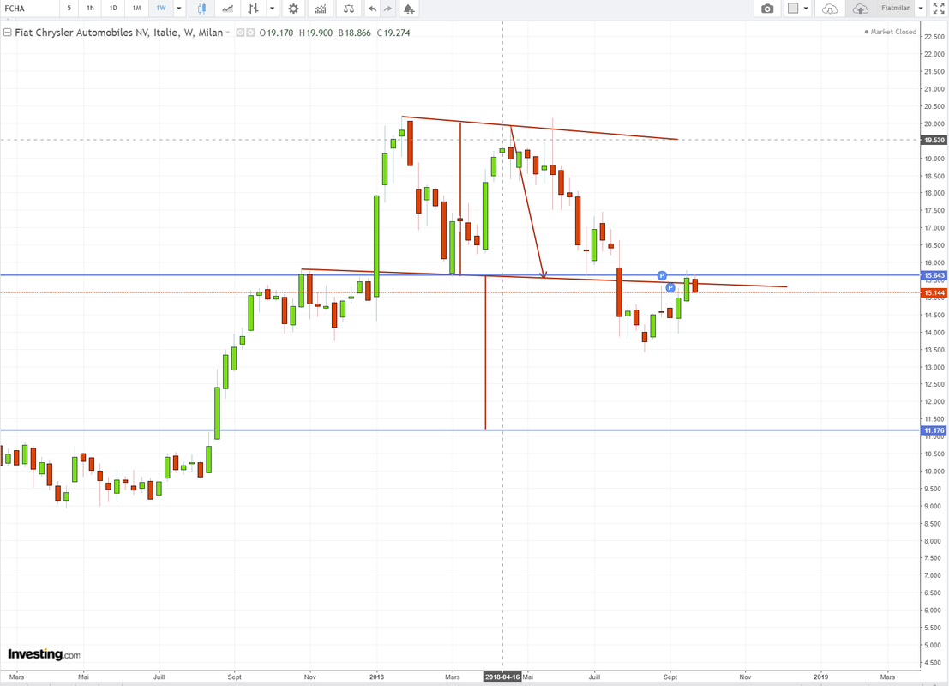This screenshot has width=949, height=686.
Task: Select the bars chart style icon
Action: (254, 9)
